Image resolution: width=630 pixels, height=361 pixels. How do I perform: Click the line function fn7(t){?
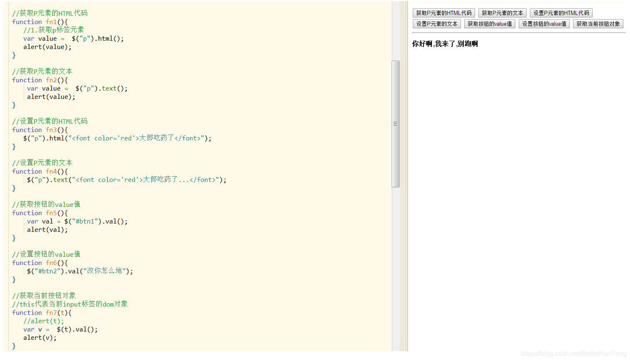click(42, 312)
